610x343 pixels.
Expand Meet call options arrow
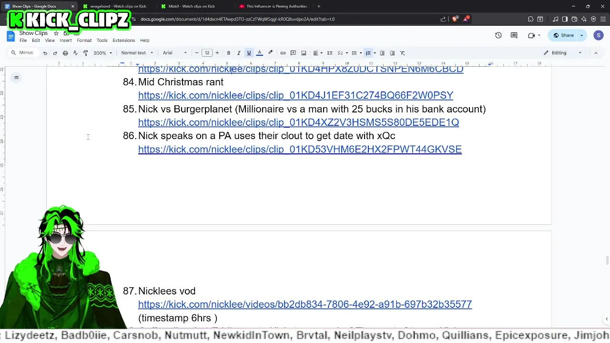coord(539,35)
